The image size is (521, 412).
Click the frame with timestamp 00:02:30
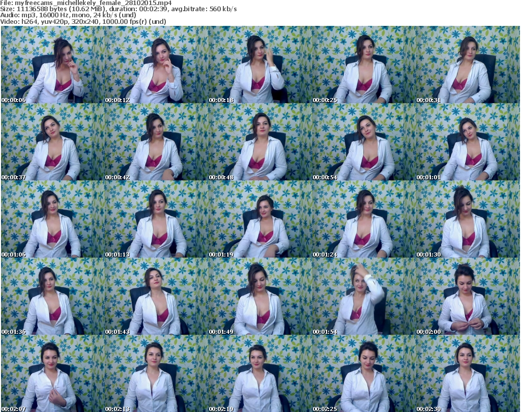pos(468,373)
